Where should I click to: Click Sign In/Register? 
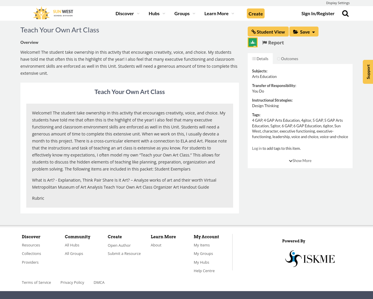(318, 13)
